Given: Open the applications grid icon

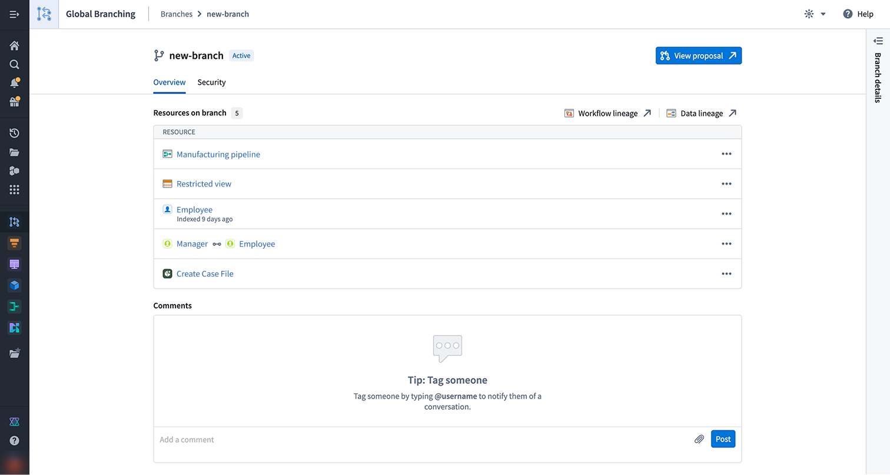Looking at the screenshot, I should 14,189.
